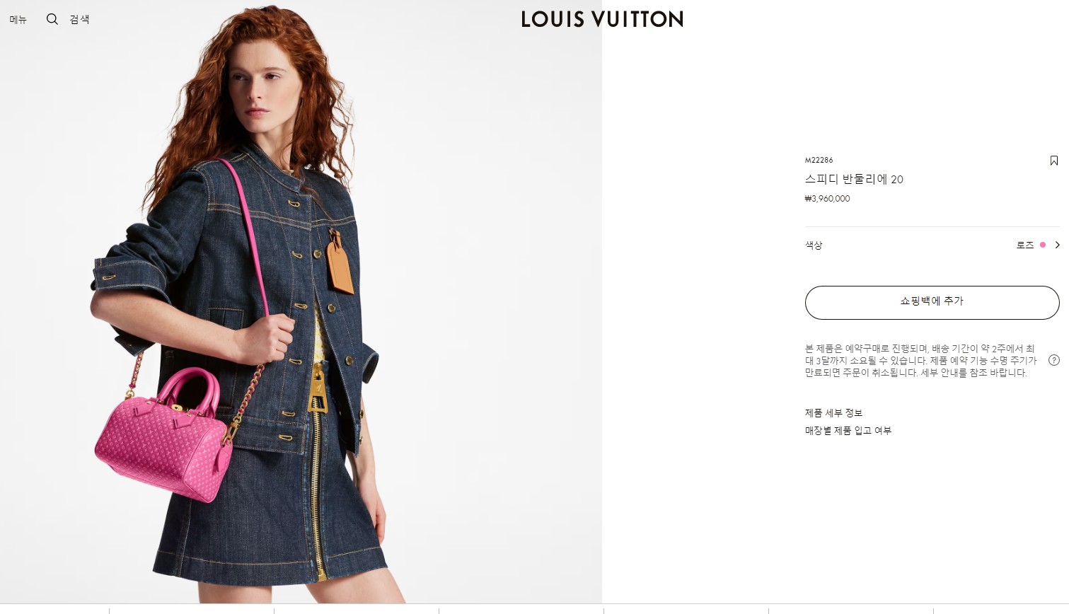Click the magnifying glass search icon
The width and height of the screenshot is (1069, 614).
tap(52, 19)
